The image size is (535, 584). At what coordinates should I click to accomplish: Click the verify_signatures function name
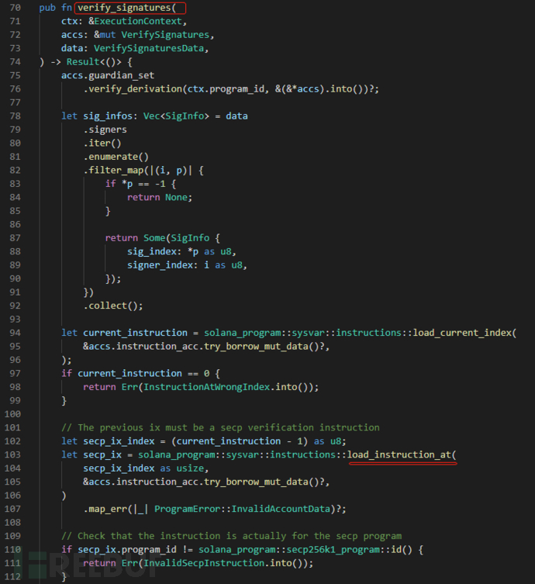tap(126, 8)
